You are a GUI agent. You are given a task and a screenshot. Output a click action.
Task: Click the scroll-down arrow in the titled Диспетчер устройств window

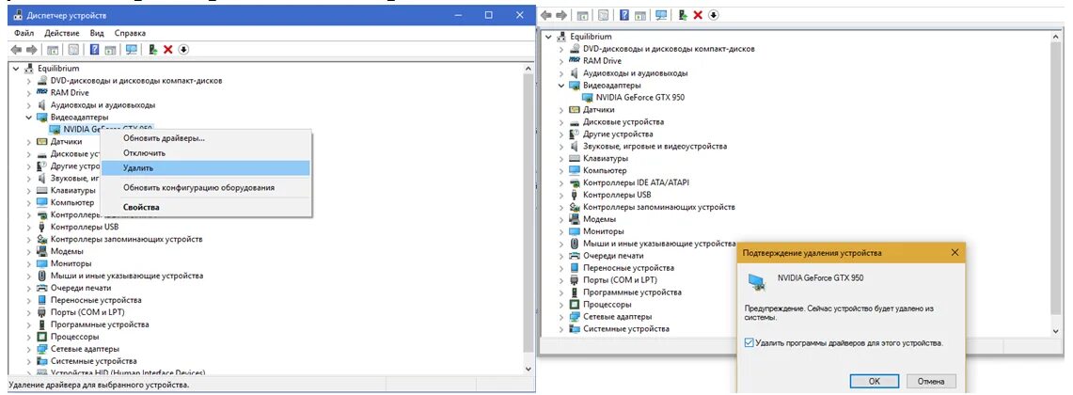(x=528, y=369)
